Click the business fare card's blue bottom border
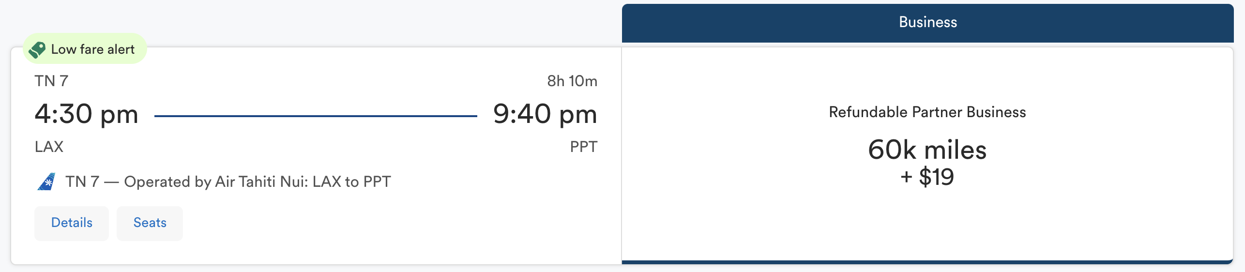Screen dimensions: 1245x272 click(927, 262)
